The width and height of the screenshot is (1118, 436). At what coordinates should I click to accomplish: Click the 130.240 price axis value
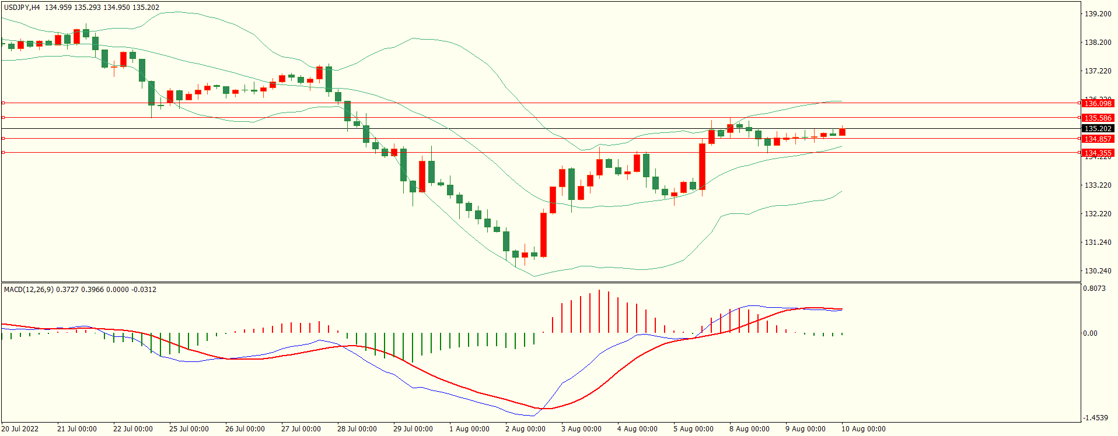pos(1098,271)
